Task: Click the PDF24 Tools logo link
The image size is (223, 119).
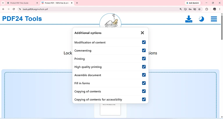Action: (22, 19)
